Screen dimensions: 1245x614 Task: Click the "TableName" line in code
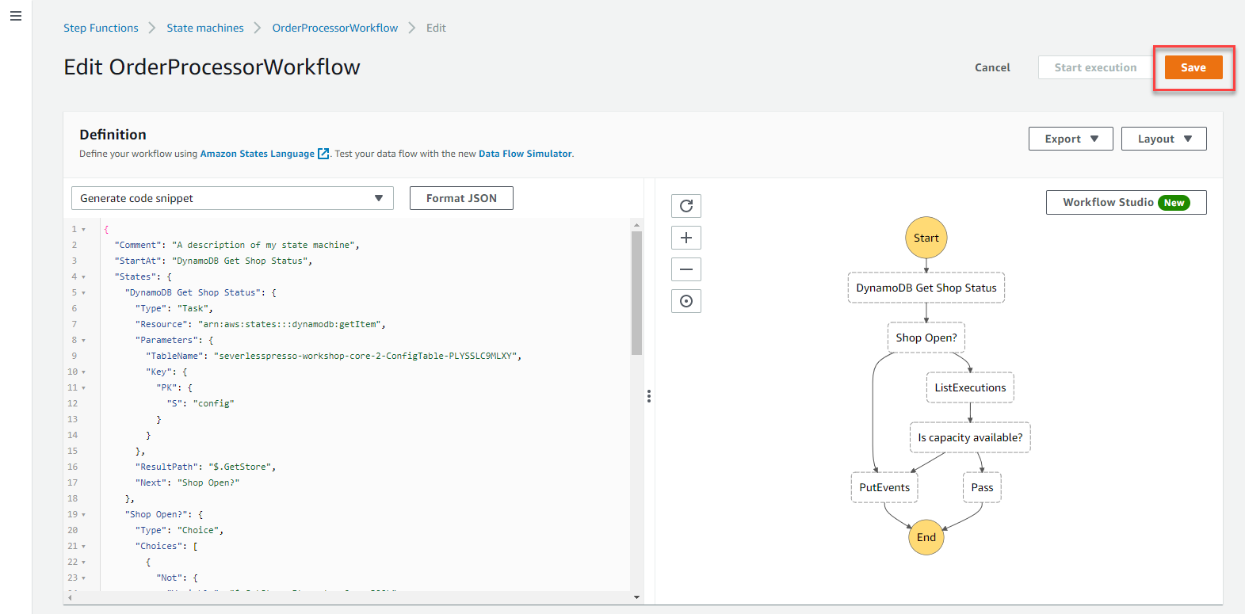334,356
